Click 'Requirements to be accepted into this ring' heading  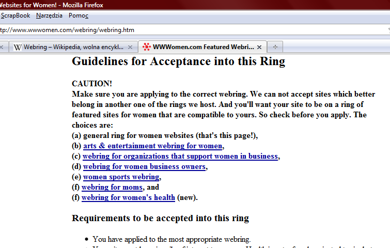click(x=161, y=218)
